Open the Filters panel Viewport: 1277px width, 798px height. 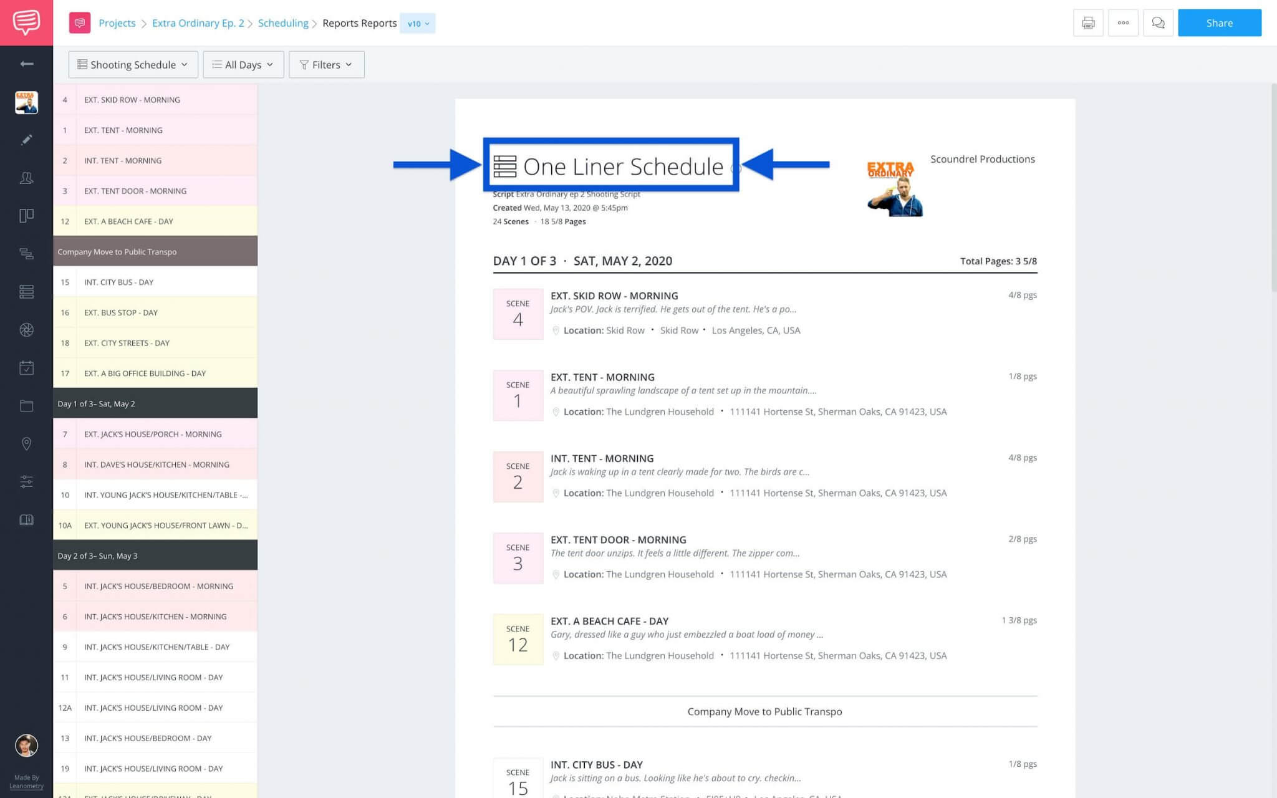[x=326, y=64]
